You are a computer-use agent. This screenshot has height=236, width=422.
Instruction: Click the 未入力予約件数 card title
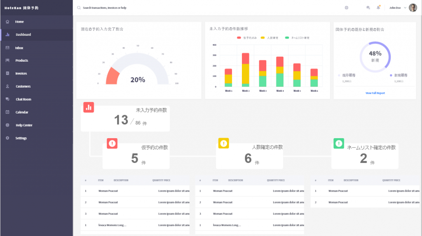(151, 110)
